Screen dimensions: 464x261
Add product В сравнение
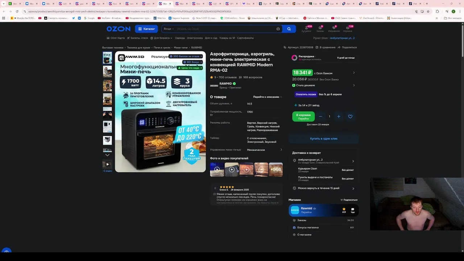pos(326,47)
